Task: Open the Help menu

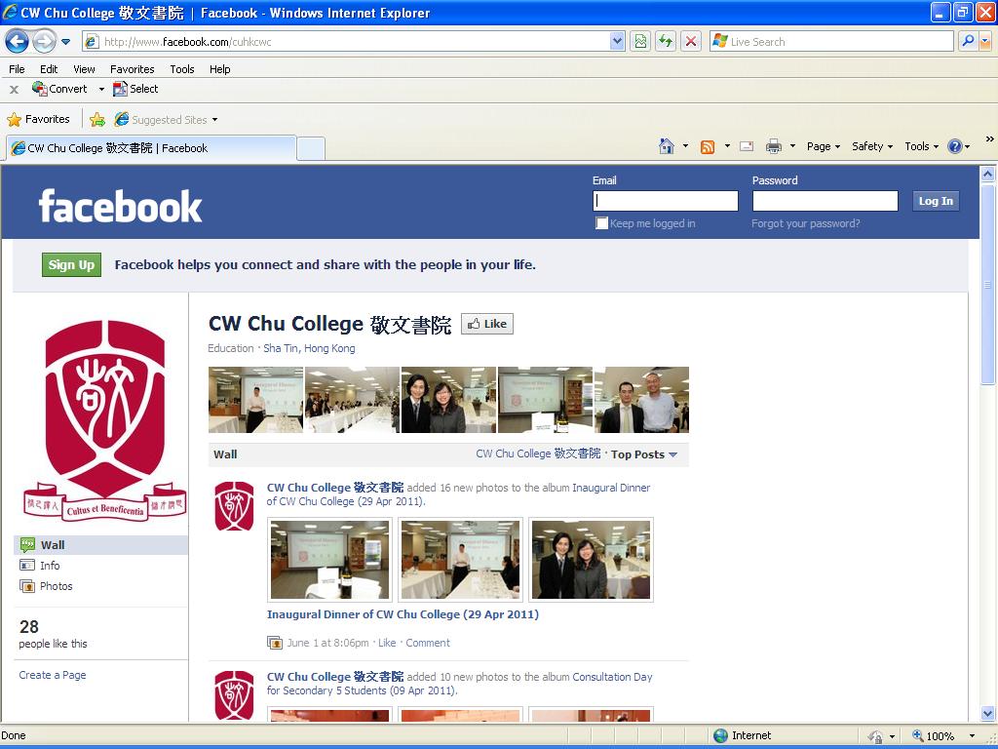Action: pyautogui.click(x=219, y=69)
